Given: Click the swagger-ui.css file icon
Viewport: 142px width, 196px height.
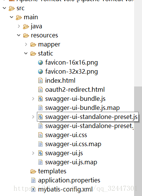Looking at the screenshot, I should [x=40, y=135].
